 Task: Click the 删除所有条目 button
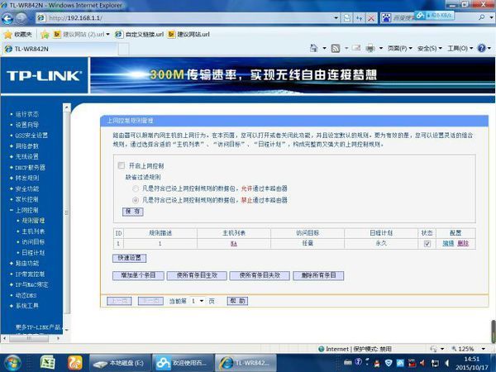(318, 275)
